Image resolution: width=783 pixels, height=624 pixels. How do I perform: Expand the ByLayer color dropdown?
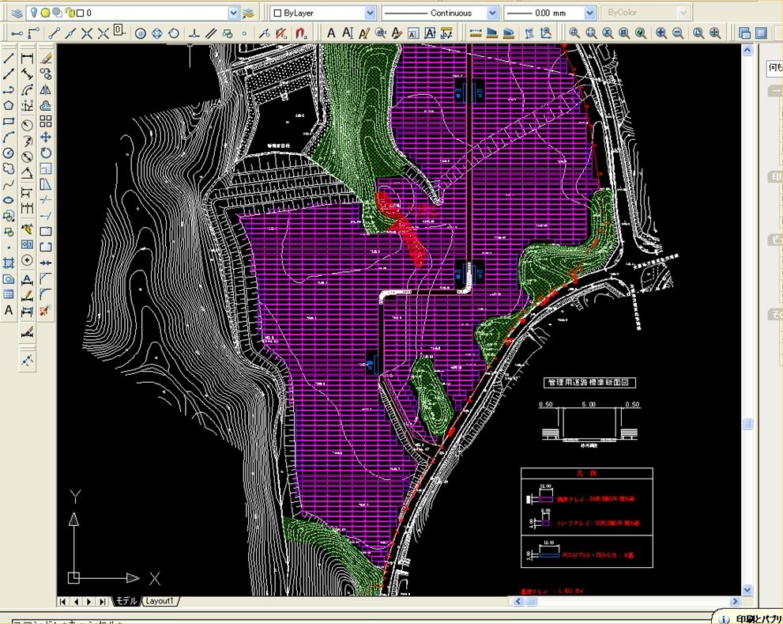(370, 13)
